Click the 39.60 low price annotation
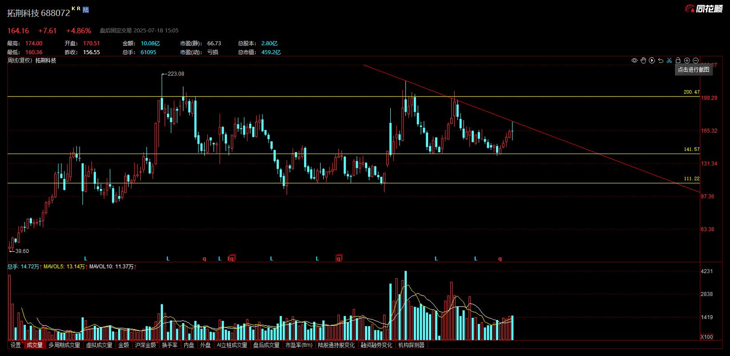Image resolution: width=730 pixels, height=356 pixels. point(22,251)
